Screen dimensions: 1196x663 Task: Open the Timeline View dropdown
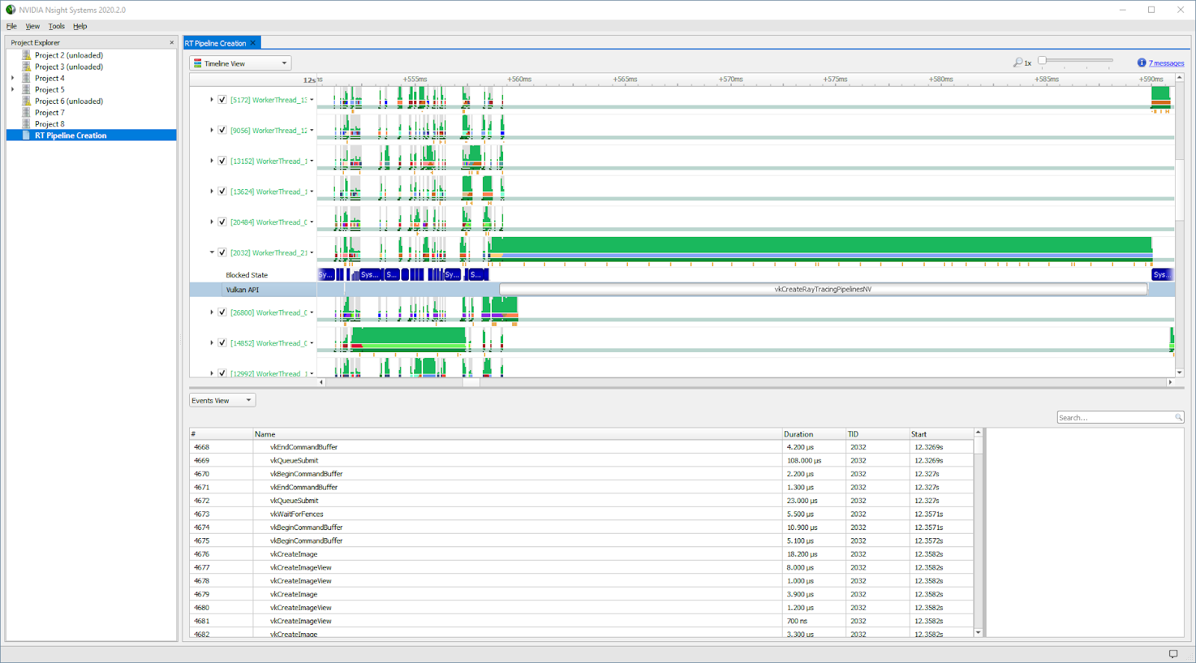(x=240, y=64)
